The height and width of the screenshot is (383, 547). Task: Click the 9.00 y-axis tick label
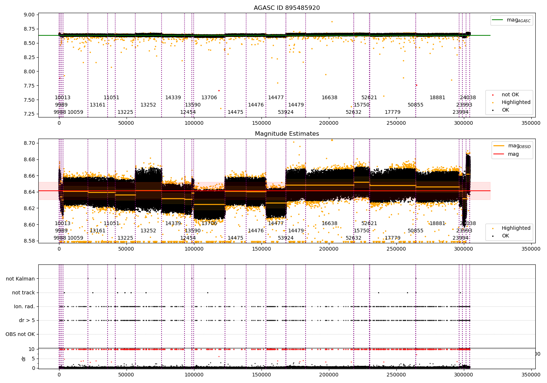[30, 15]
